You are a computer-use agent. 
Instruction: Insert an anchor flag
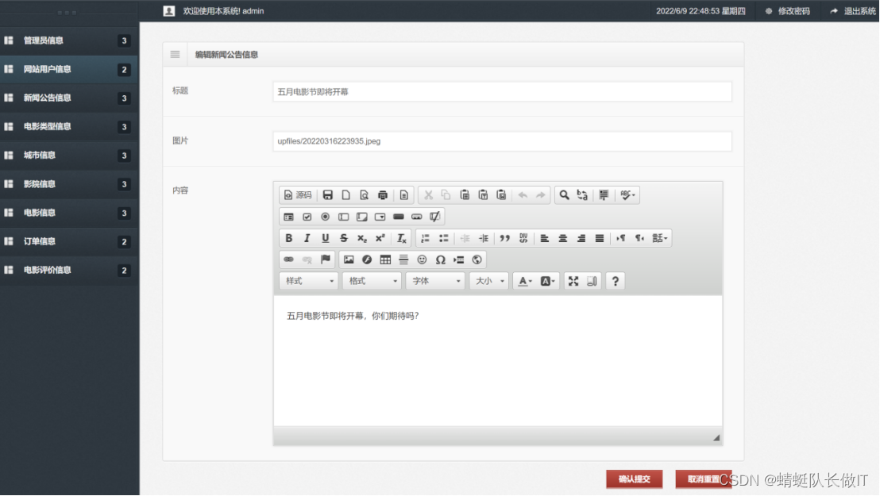[x=325, y=260]
